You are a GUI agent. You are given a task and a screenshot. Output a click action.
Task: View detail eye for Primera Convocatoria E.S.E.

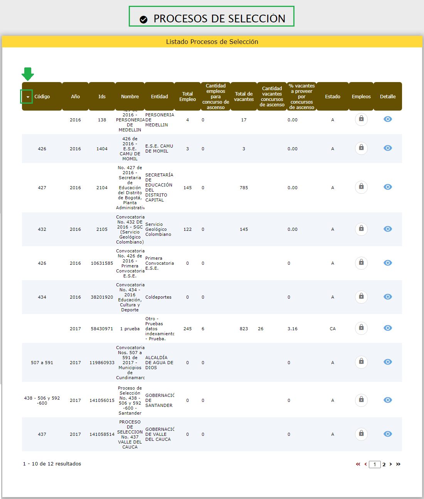coord(388,263)
